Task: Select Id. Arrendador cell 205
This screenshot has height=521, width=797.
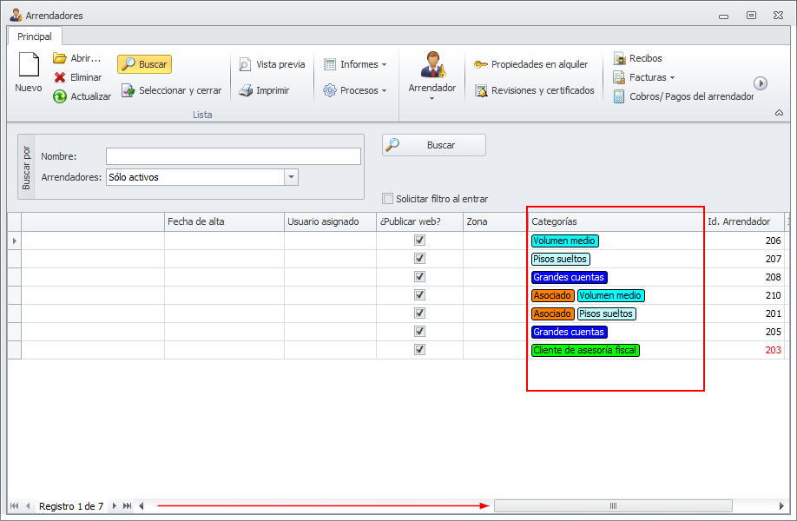Action: [745, 332]
